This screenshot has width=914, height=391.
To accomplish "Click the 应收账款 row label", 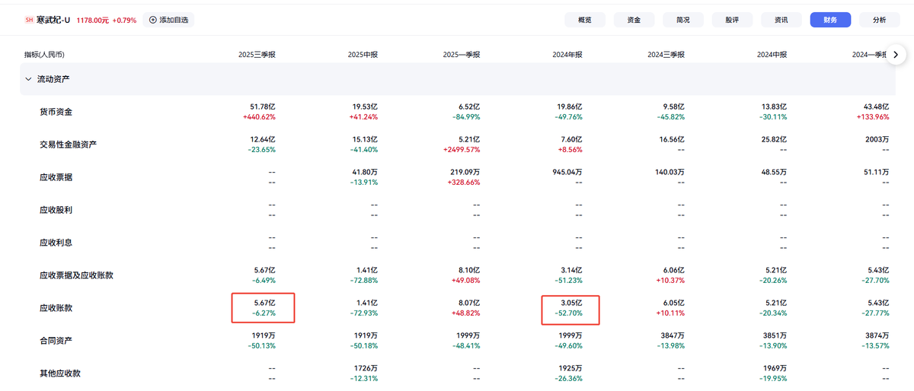I will point(56,308).
